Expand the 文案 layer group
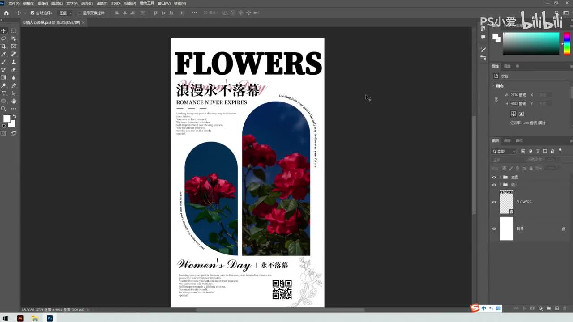The image size is (573, 322). pyautogui.click(x=500, y=177)
